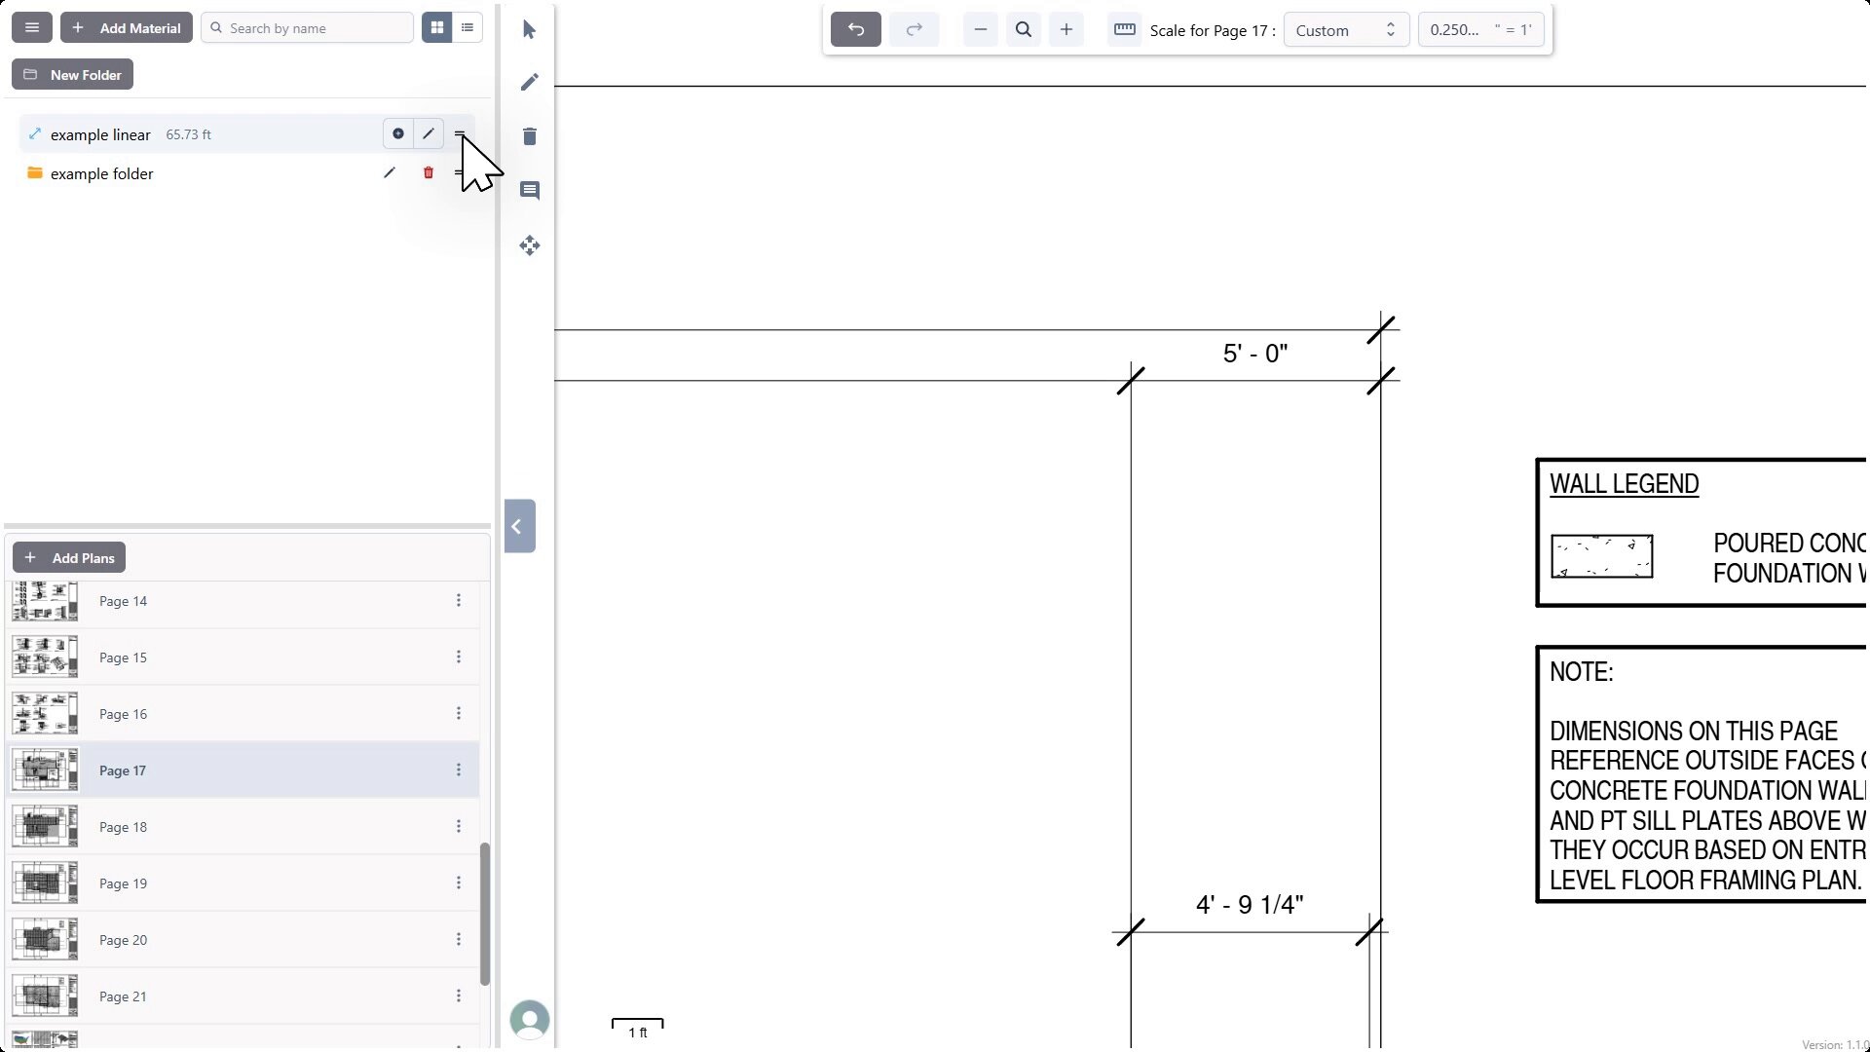This screenshot has width=1870, height=1052.
Task: Open options menu for Page 15
Action: 459,657
